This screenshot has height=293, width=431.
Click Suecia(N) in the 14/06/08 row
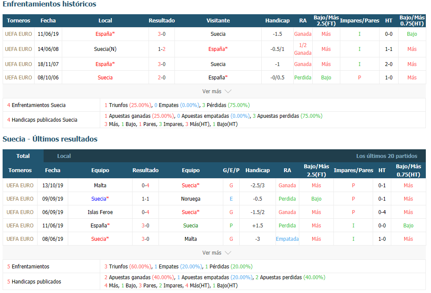[x=105, y=49]
